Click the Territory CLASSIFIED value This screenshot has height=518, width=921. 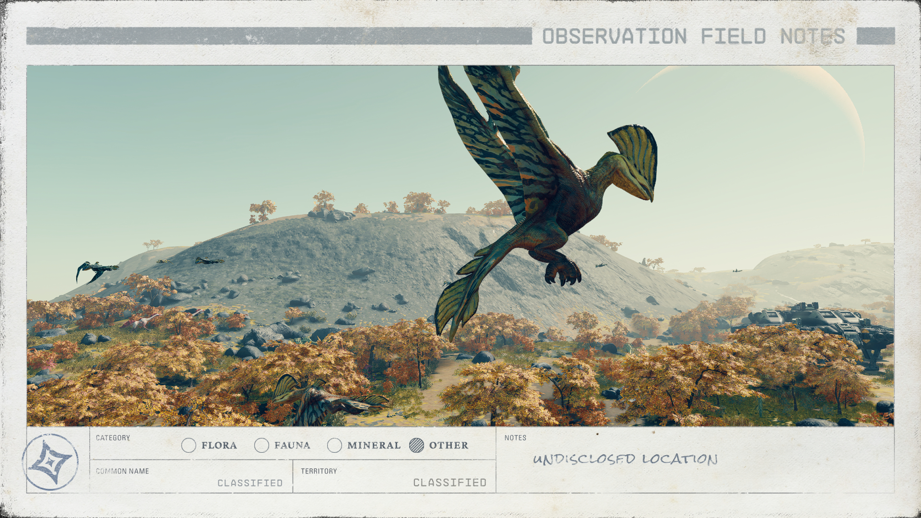coord(450,483)
